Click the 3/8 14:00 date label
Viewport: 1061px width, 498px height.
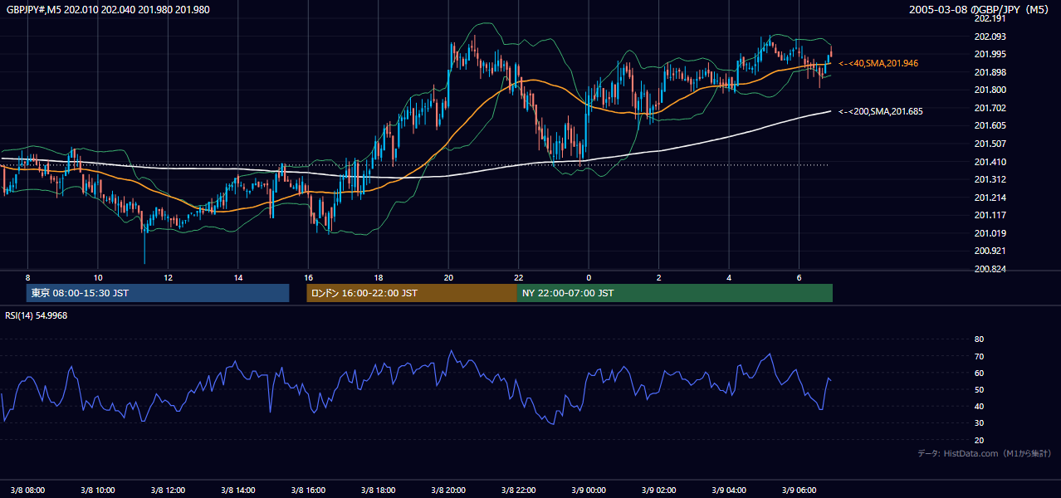coord(238,490)
